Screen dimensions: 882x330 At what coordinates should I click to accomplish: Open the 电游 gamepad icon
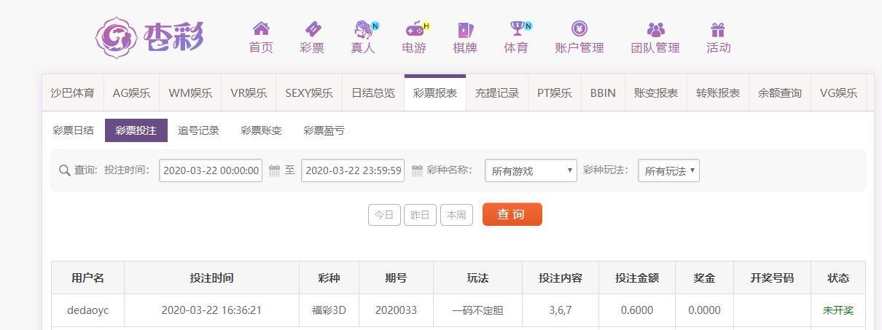click(415, 29)
